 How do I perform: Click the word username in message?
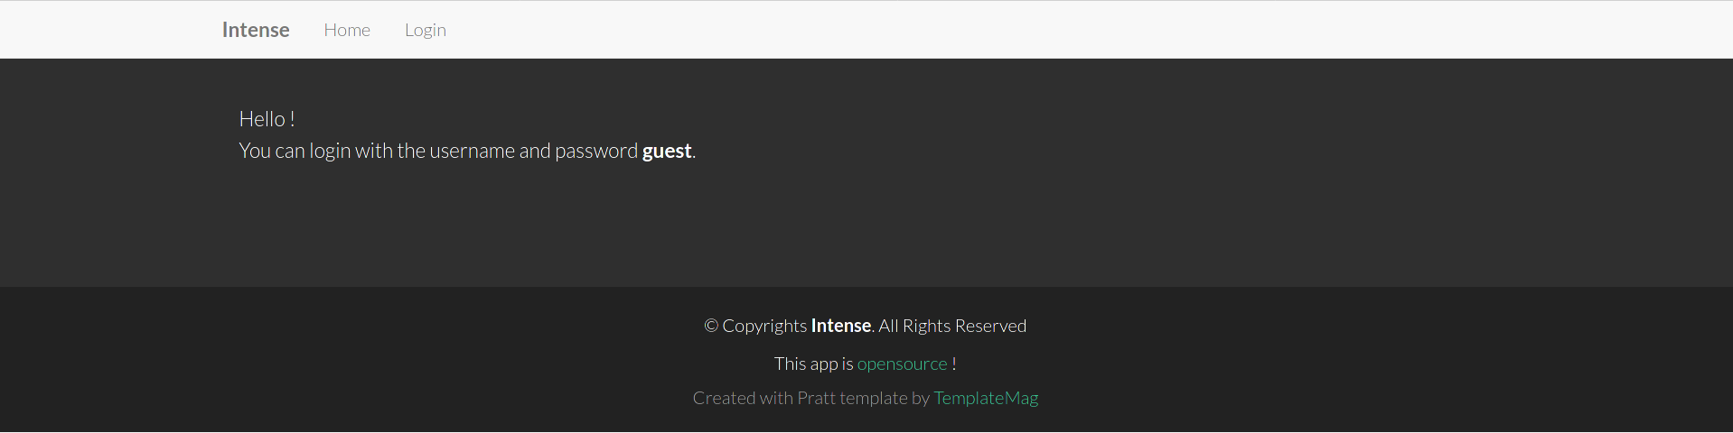(473, 151)
